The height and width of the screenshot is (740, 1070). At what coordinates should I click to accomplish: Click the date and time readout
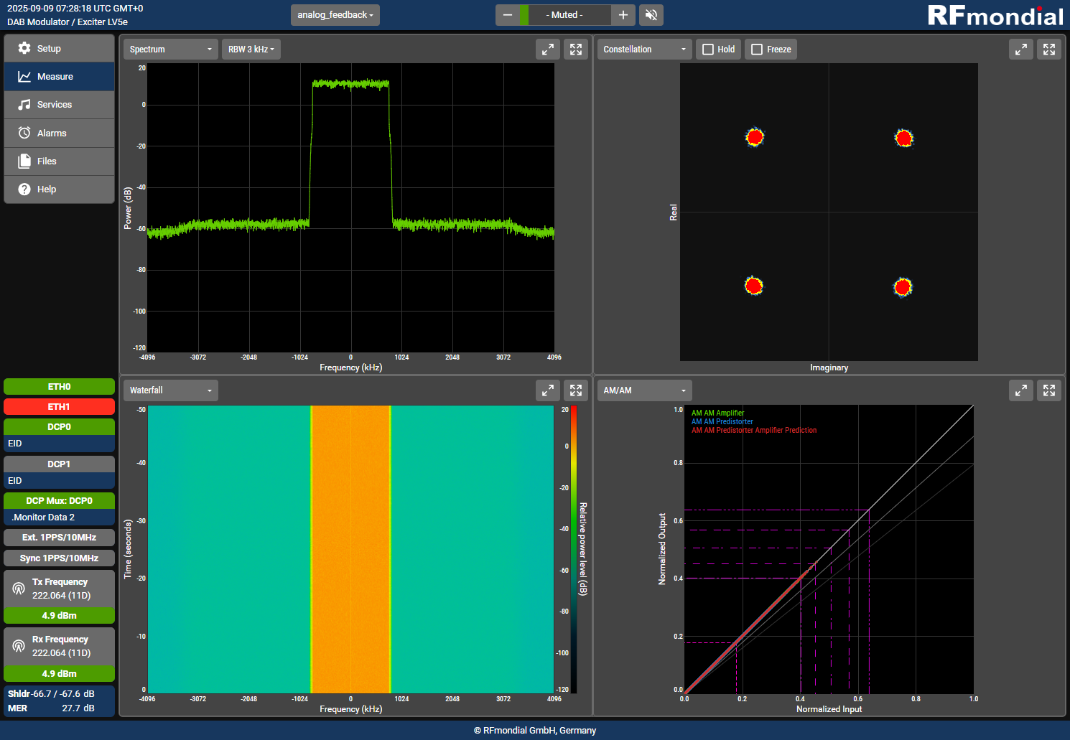tap(75, 9)
